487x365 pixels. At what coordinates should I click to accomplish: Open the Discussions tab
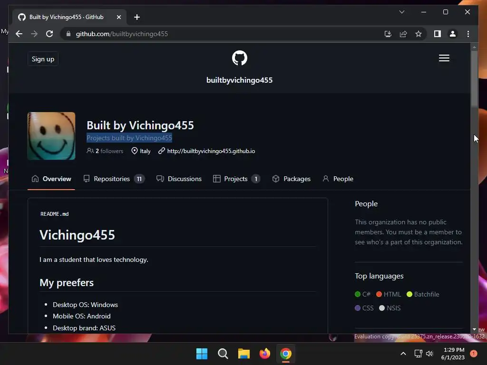pyautogui.click(x=179, y=179)
